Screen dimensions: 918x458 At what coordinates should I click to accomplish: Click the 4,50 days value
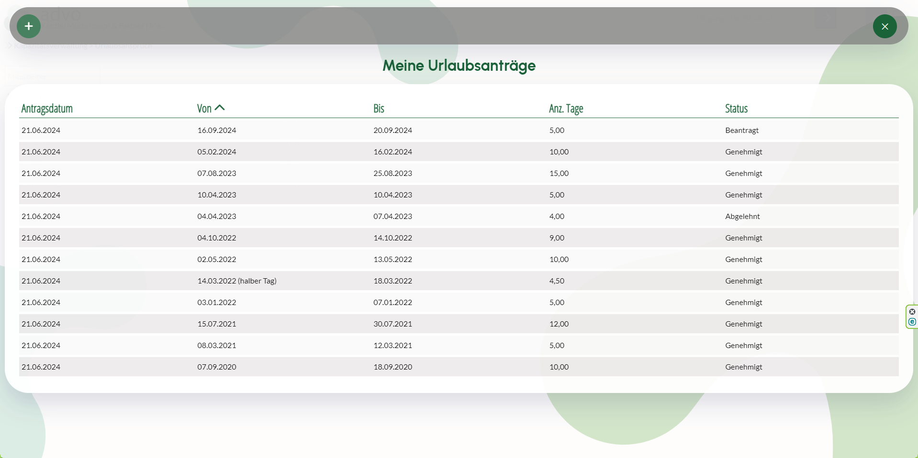coord(557,281)
